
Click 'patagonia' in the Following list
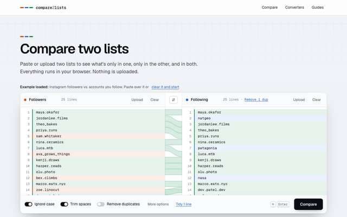click(207, 148)
